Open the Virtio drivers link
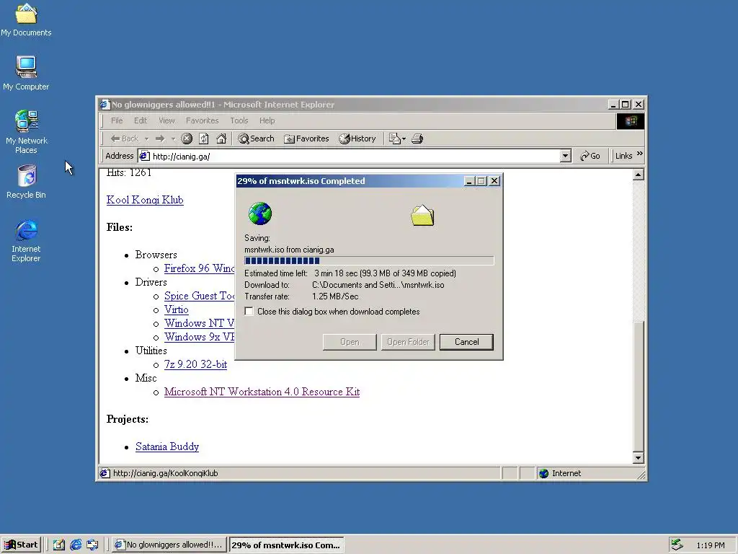This screenshot has height=554, width=738. tap(177, 309)
